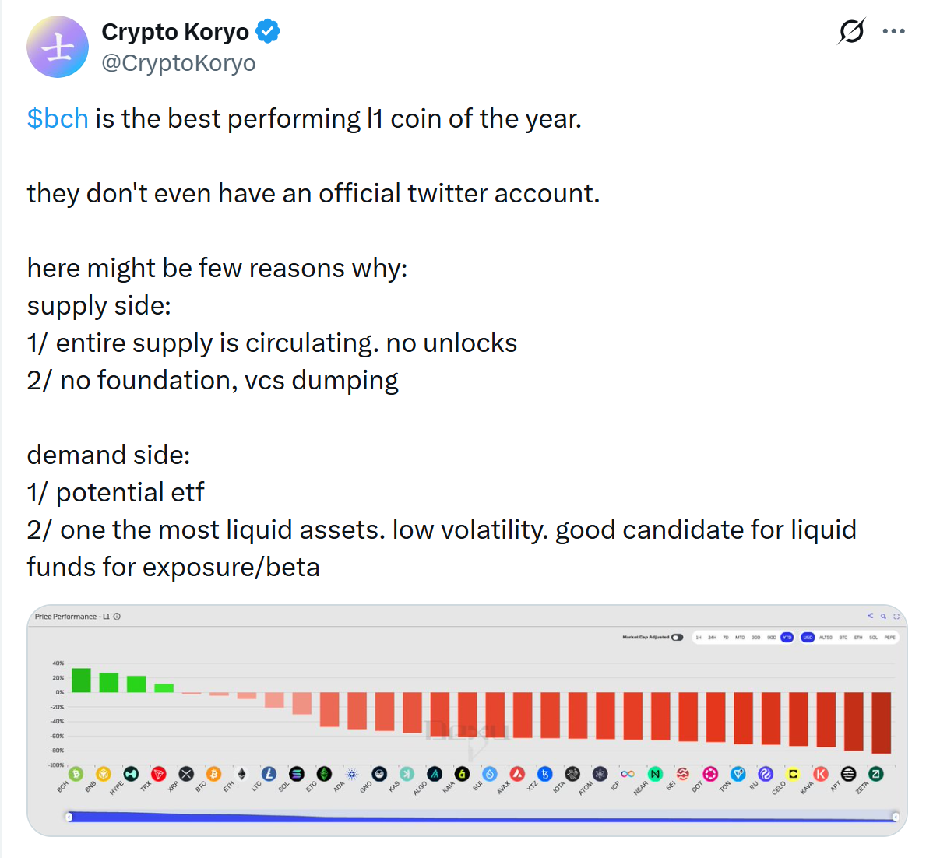Select the YTD time range

787,637
